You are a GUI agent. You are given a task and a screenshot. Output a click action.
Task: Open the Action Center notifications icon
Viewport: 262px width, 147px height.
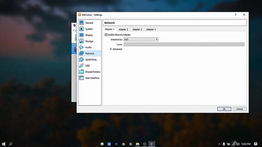pos(255,144)
